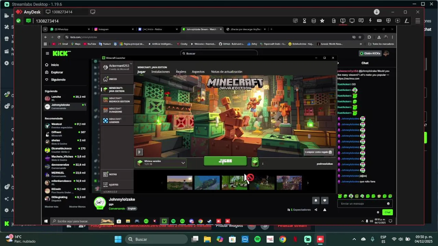Bookmark this page with the star icon
The width and height of the screenshot is (438, 246).
360,37
